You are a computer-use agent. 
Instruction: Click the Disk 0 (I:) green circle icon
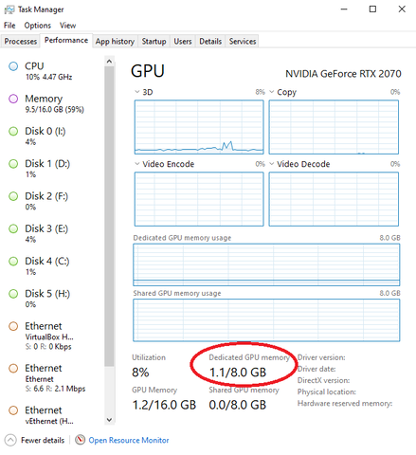[13, 131]
